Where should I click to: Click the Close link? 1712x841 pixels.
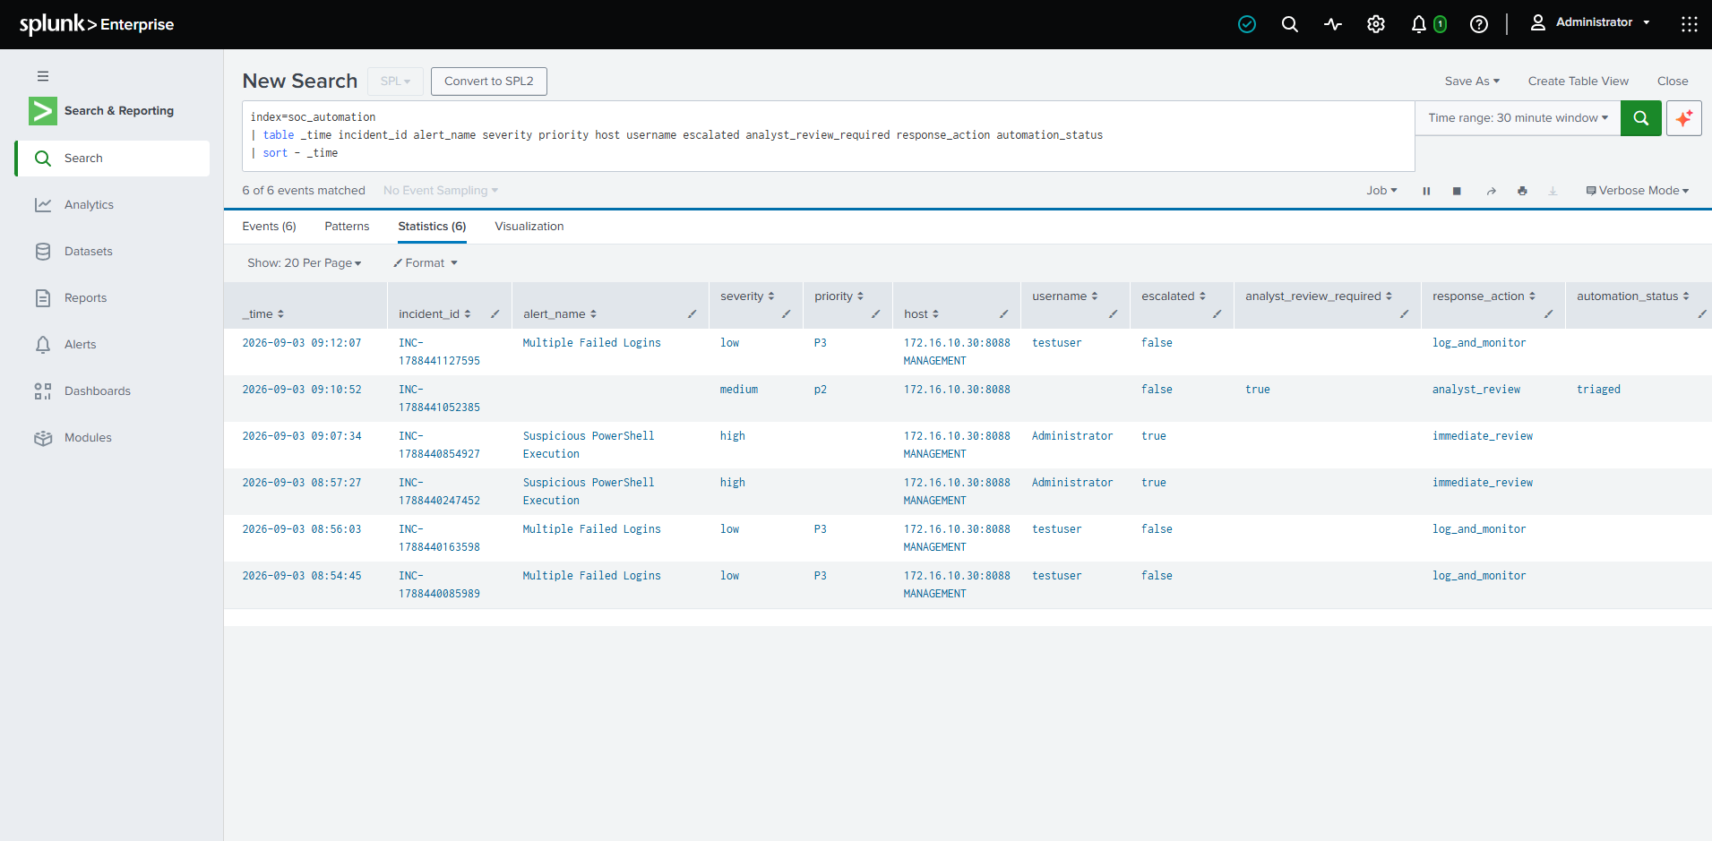pyautogui.click(x=1673, y=82)
